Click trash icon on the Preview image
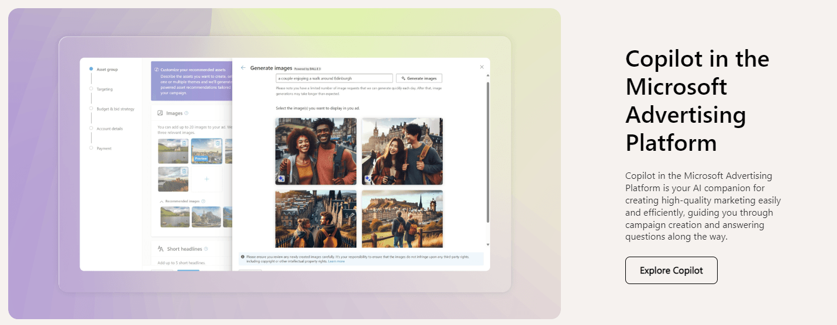837x325 pixels. pos(218,143)
